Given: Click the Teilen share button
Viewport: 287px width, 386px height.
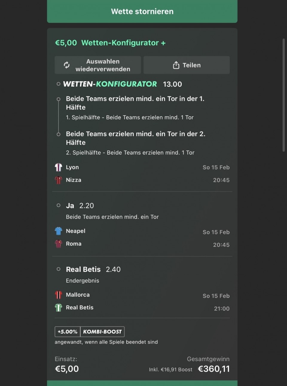Looking at the screenshot, I should [x=187, y=65].
